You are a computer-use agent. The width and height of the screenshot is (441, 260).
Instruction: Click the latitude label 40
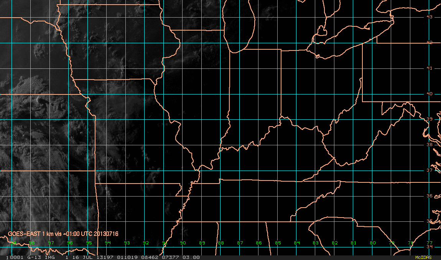(x=429, y=94)
